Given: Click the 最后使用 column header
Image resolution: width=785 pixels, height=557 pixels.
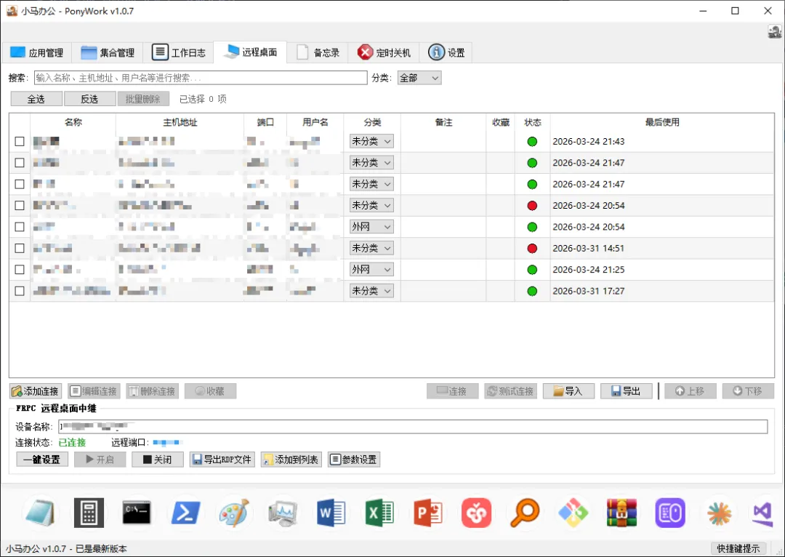Looking at the screenshot, I should (x=662, y=122).
